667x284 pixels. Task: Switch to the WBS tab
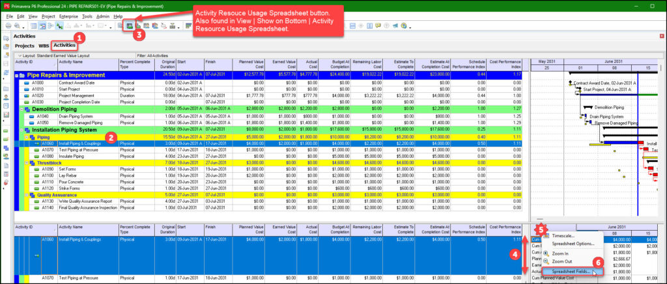click(44, 45)
